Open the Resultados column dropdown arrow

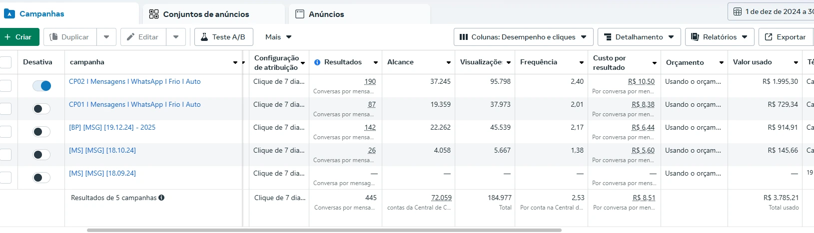coord(376,62)
